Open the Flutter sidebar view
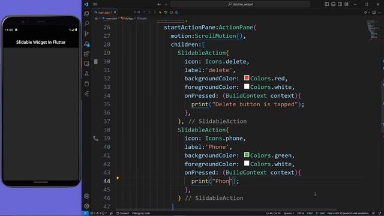Screen dimensions: 384x216 click(86, 94)
